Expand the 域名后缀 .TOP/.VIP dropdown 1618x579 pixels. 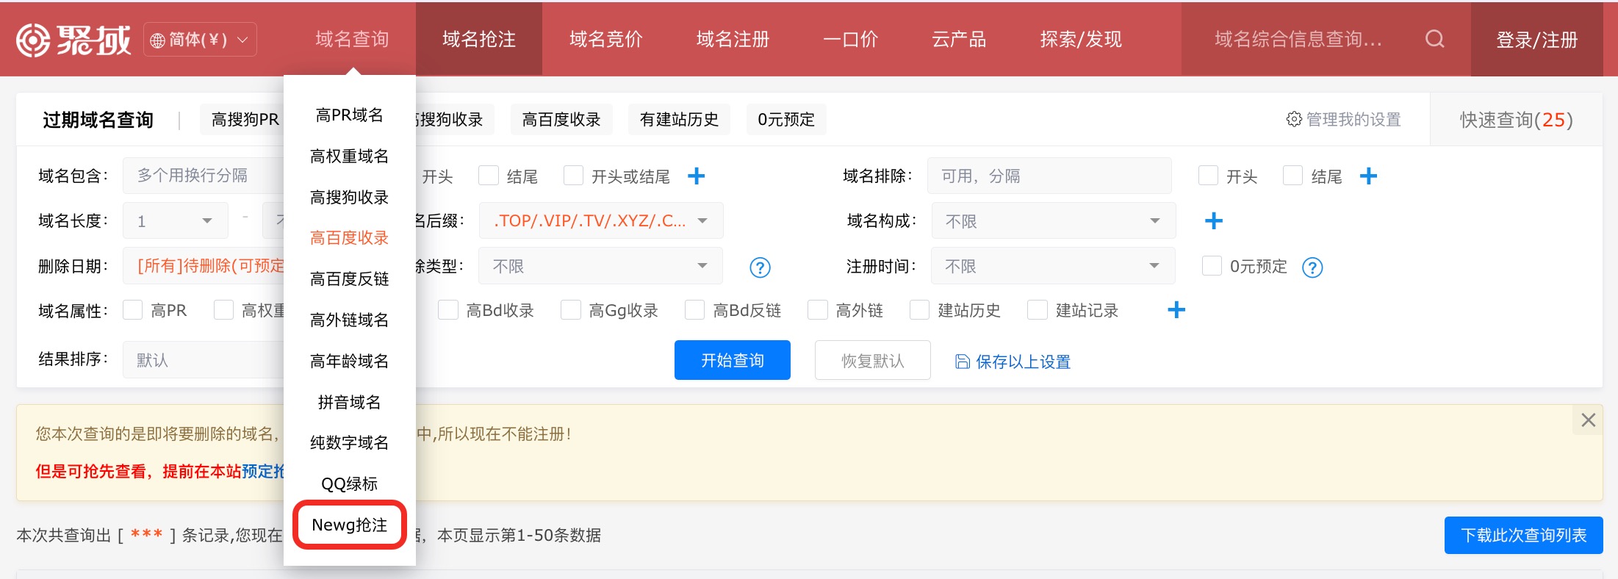point(601,221)
